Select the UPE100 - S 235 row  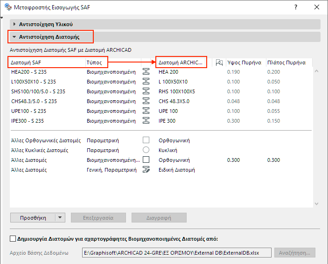(161, 111)
